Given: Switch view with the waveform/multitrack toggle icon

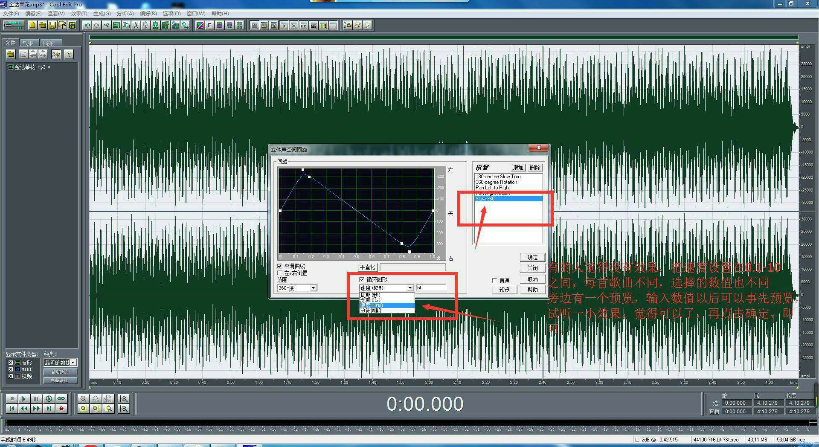Looking at the screenshot, I should 14,25.
